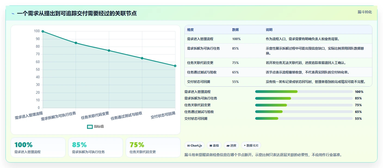Click the 65% label beside the progress bar

click(358, 112)
